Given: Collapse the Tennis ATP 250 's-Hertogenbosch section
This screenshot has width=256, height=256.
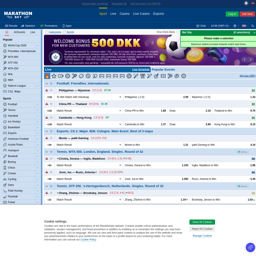Looking at the screenshot, I should pos(47,186).
